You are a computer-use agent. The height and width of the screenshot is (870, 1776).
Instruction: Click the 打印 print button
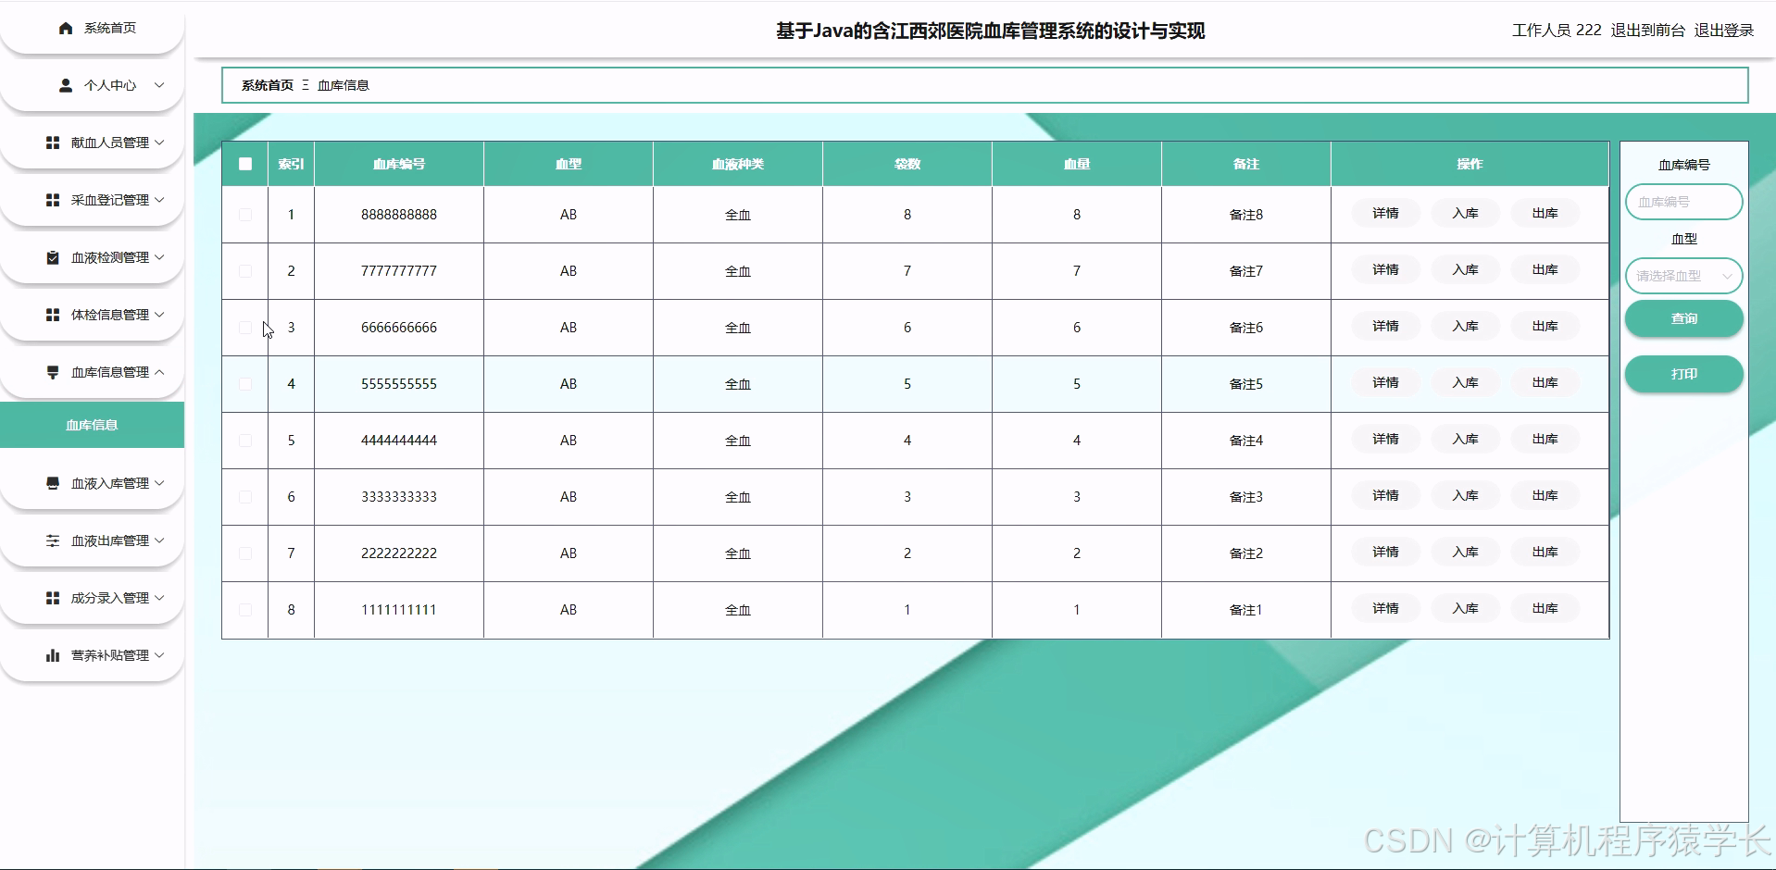point(1683,374)
